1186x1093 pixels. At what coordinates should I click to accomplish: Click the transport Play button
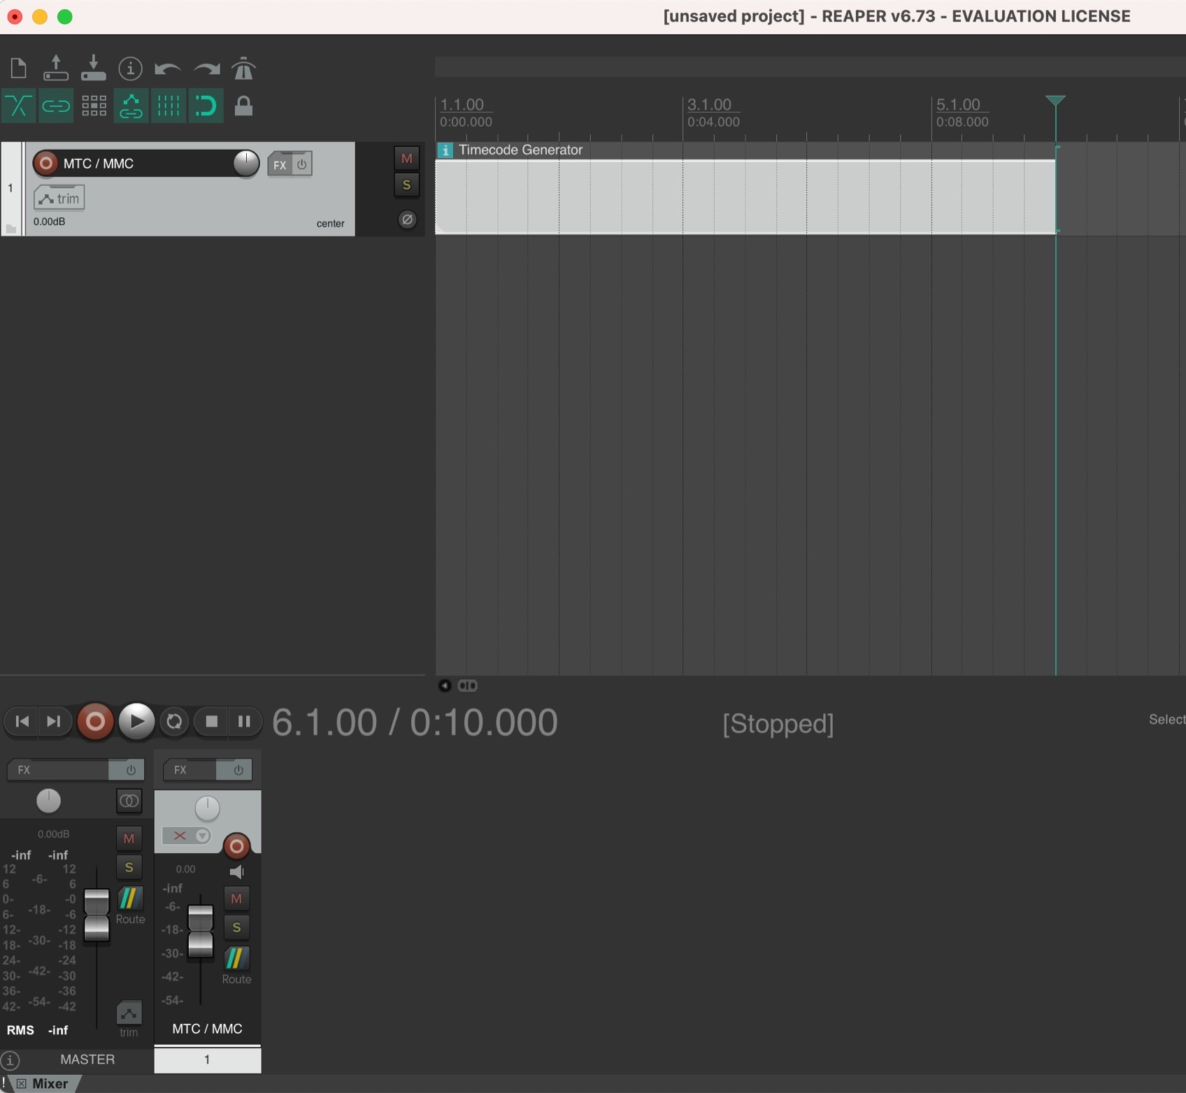pos(136,722)
